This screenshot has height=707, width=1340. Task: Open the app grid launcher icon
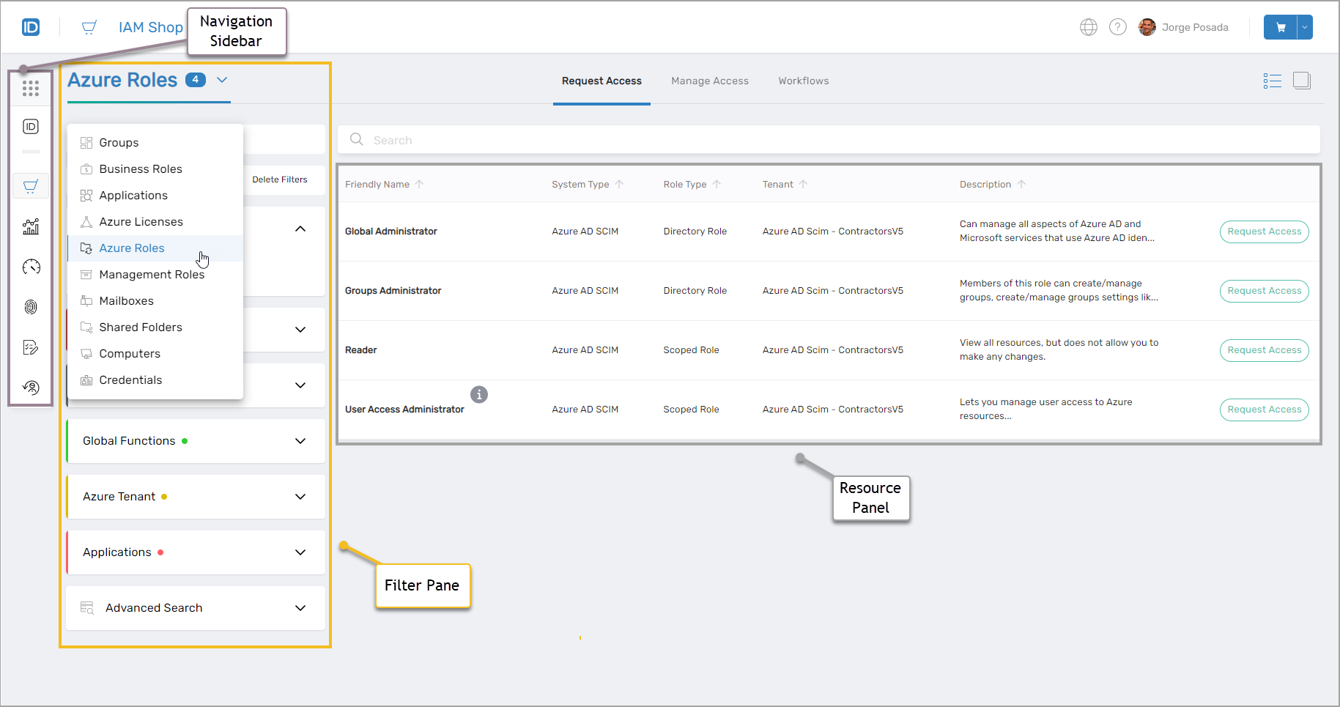pyautogui.click(x=30, y=89)
